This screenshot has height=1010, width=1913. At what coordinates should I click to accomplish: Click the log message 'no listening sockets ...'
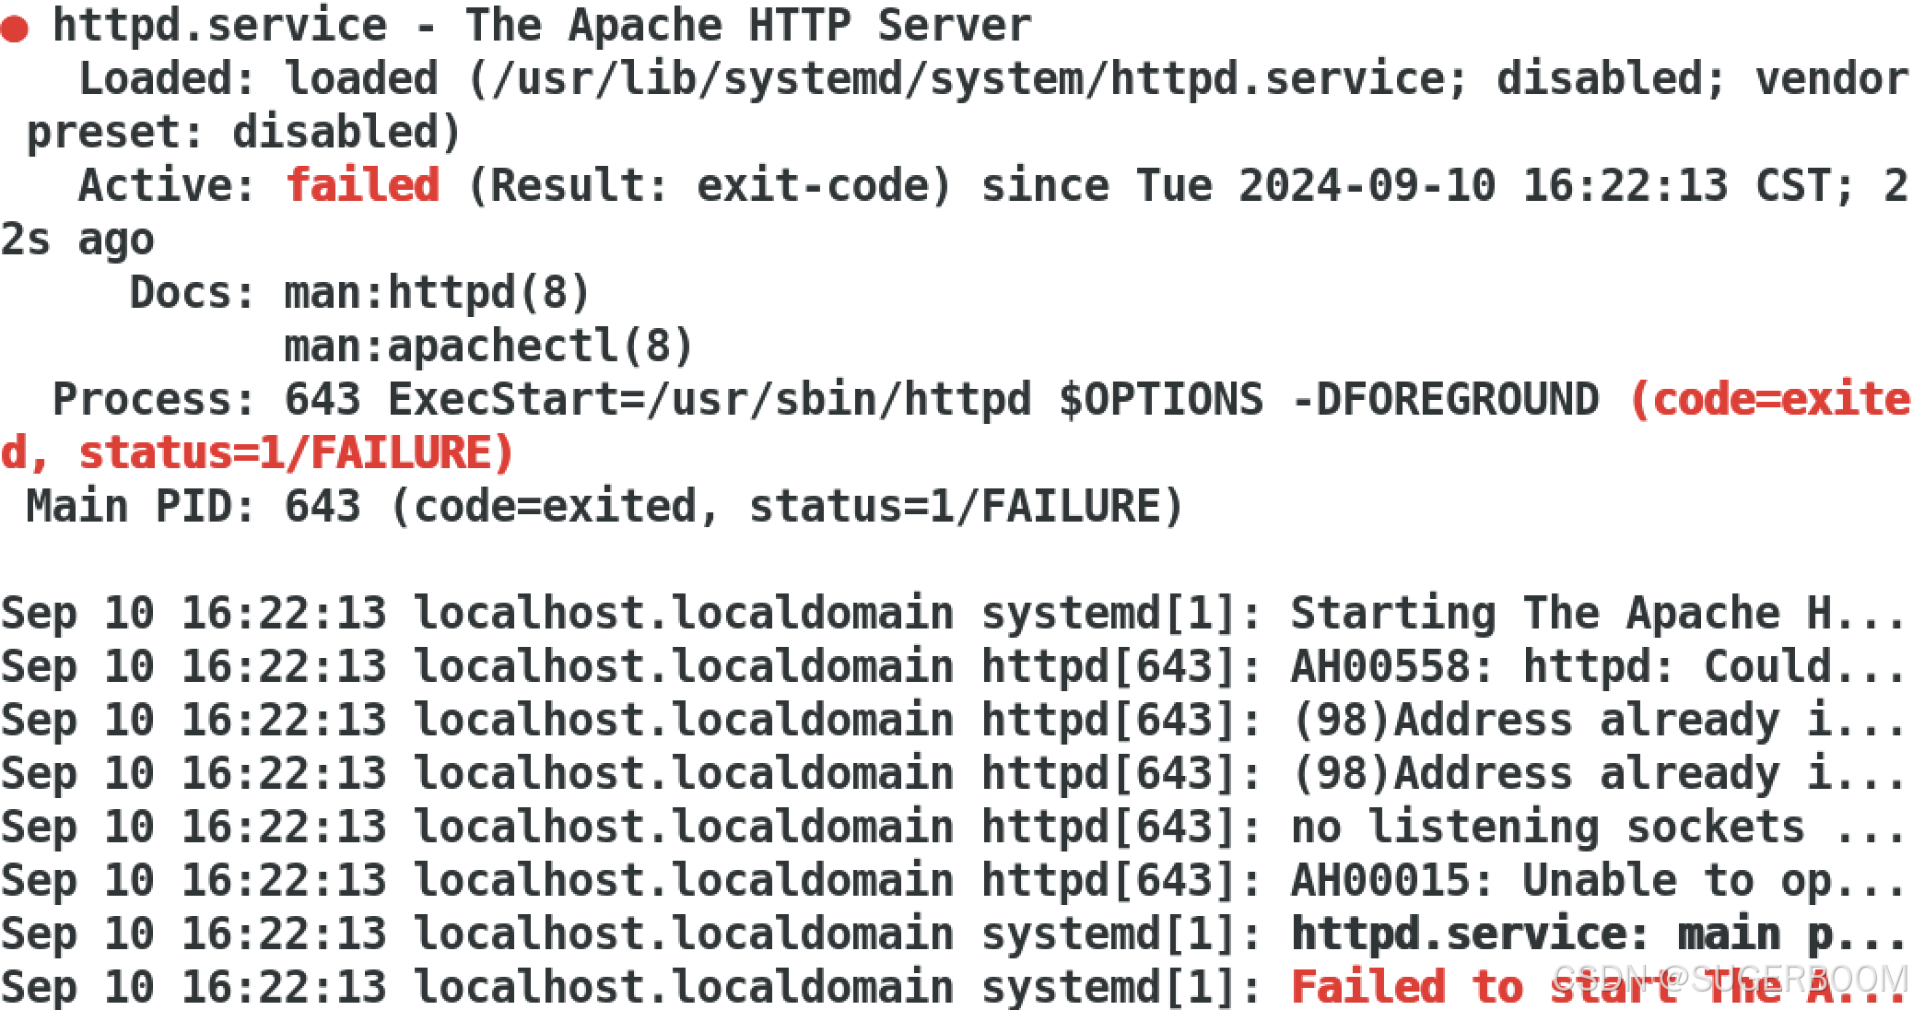[1597, 828]
